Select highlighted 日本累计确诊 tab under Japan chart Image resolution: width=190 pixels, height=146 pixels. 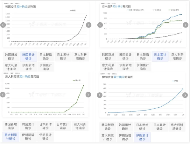coord(160,57)
